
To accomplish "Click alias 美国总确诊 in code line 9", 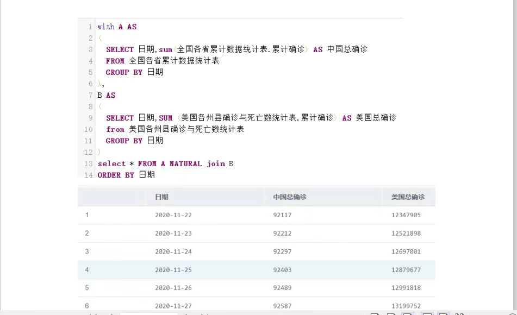I will tap(376, 118).
